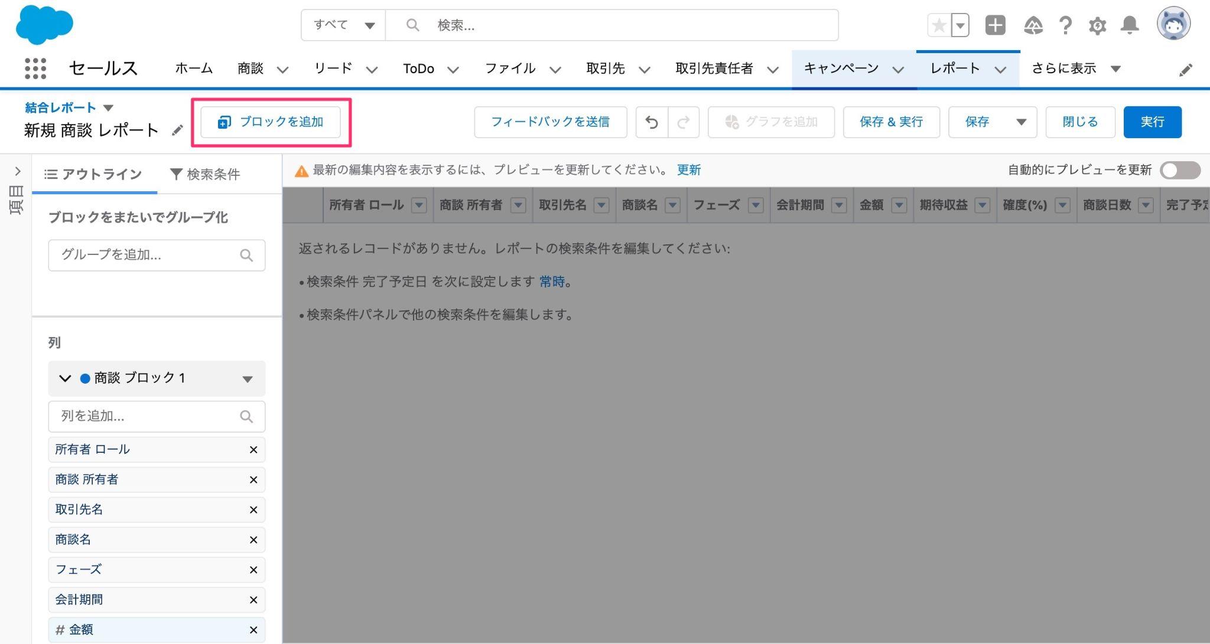Remove the フェーズ column with X
This screenshot has width=1210, height=644.
253,570
